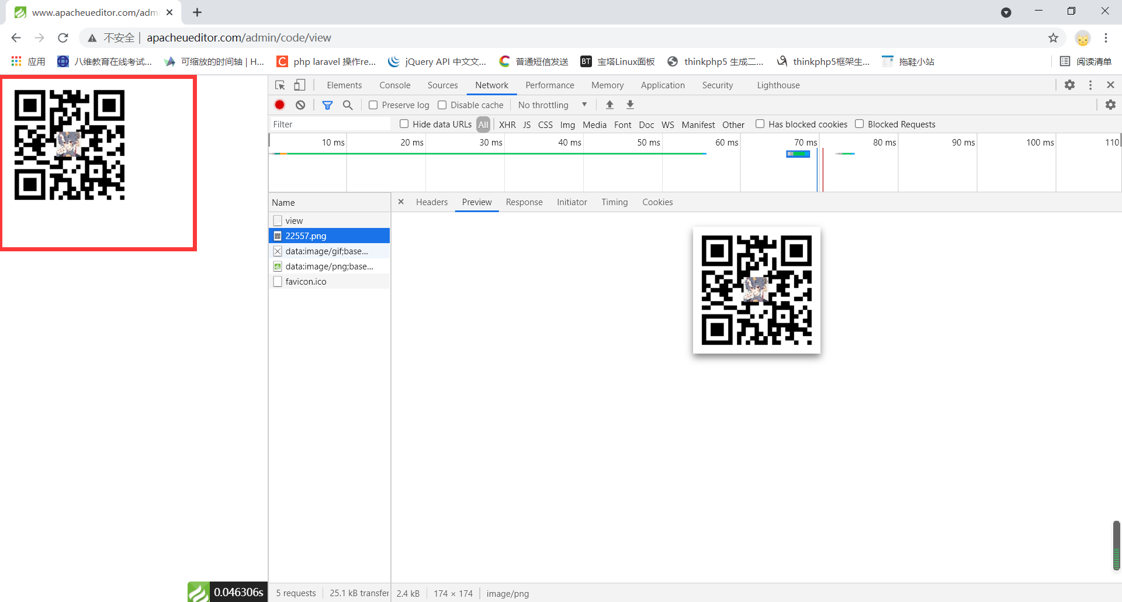Switch to the Application tab
The width and height of the screenshot is (1122, 602).
click(663, 85)
